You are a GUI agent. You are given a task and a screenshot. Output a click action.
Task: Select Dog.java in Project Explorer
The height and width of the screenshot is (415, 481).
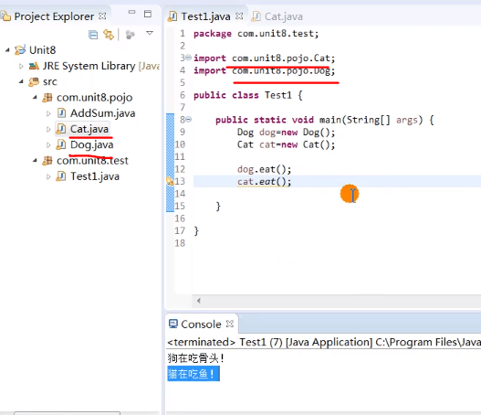click(x=91, y=144)
